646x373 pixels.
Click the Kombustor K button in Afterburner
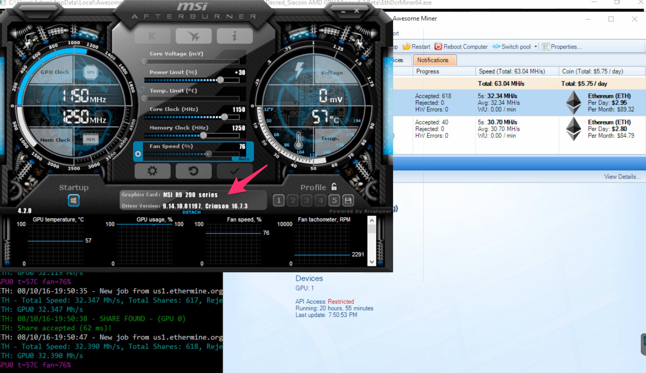152,36
